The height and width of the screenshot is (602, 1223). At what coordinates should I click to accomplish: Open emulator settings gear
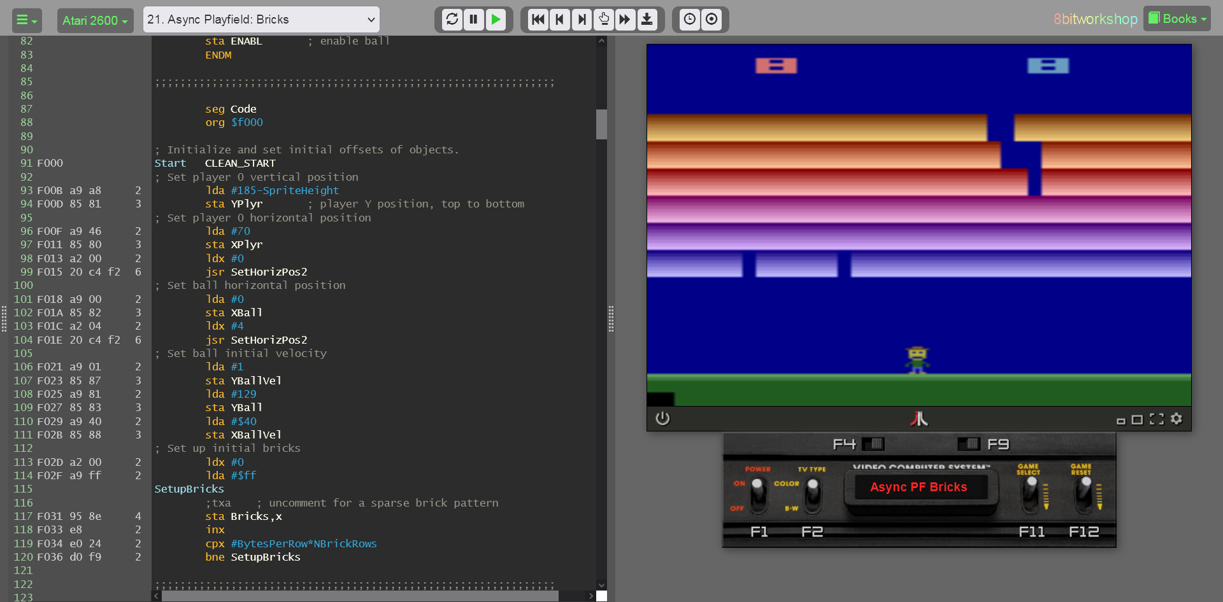point(1177,418)
